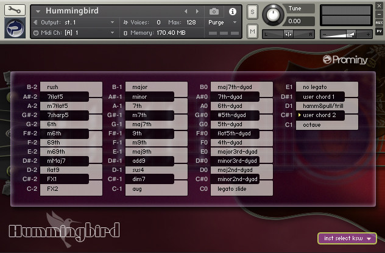Go to next instrument with right arrow
The width and height of the screenshot is (385, 253).
point(197,12)
